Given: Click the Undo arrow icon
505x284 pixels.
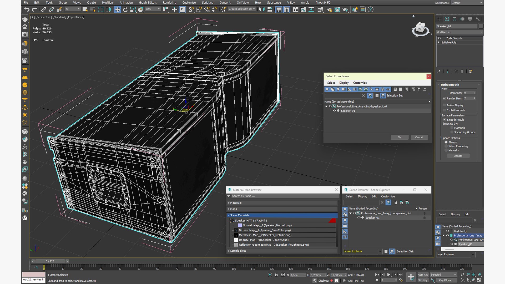Looking at the screenshot, I should point(27,10).
